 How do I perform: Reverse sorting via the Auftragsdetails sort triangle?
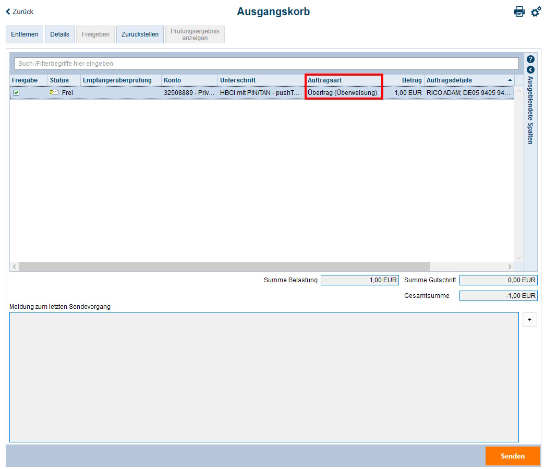510,80
